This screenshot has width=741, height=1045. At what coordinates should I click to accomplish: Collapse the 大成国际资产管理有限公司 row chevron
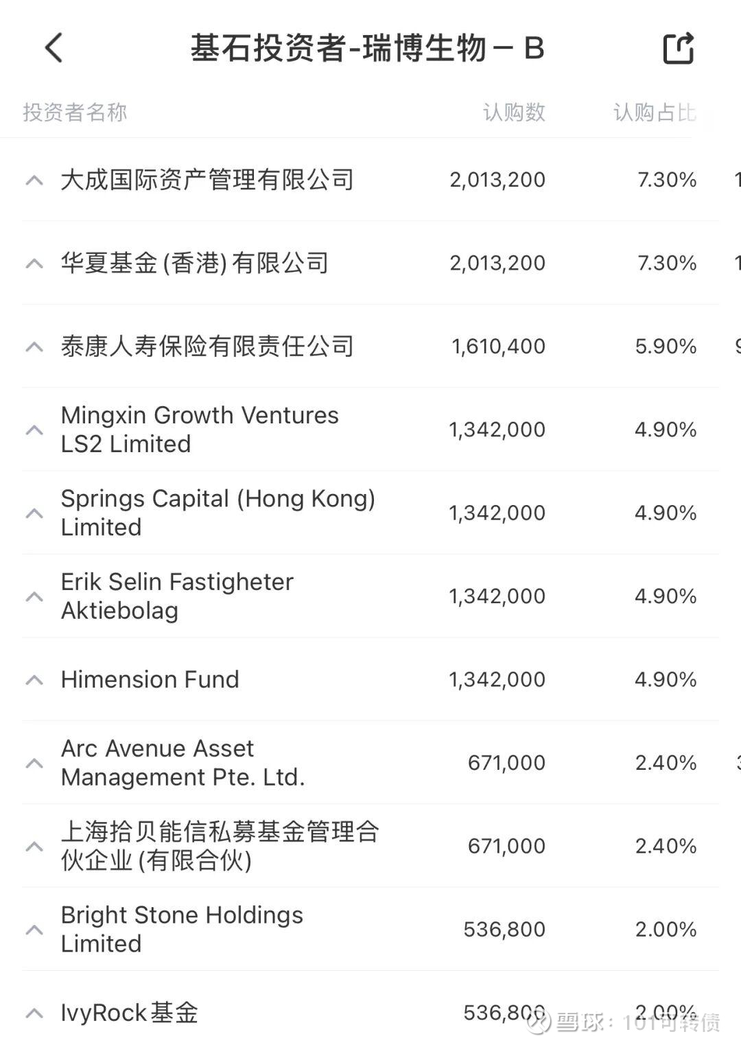click(x=34, y=180)
